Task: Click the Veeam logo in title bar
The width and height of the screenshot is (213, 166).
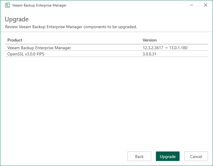Action: (x=7, y=5)
